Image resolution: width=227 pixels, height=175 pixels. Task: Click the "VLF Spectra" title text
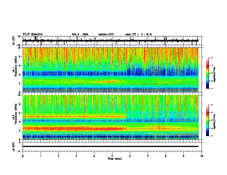point(32,34)
